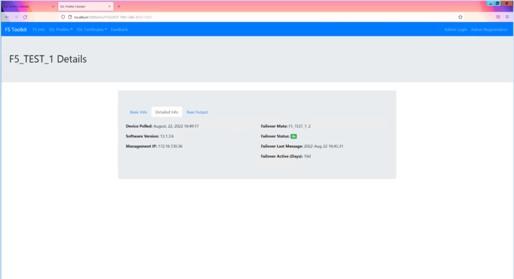Viewport: 514px width, 279px height.
Task: Open a new browser tab with the plus icon
Action: coord(119,6)
